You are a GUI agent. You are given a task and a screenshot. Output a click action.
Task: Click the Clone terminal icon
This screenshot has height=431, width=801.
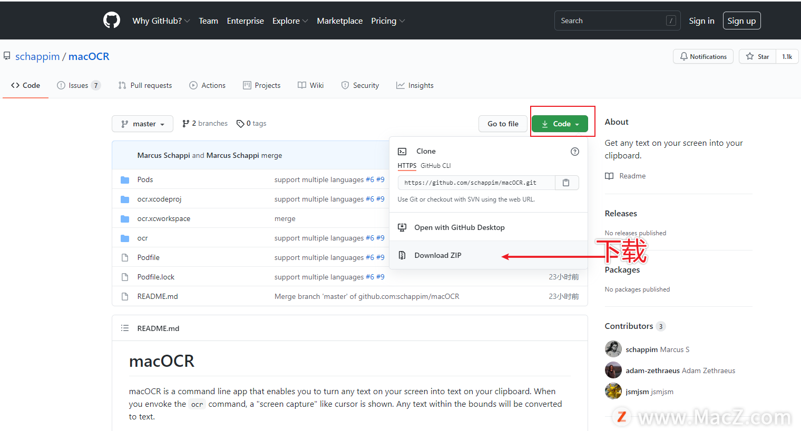[x=402, y=152]
